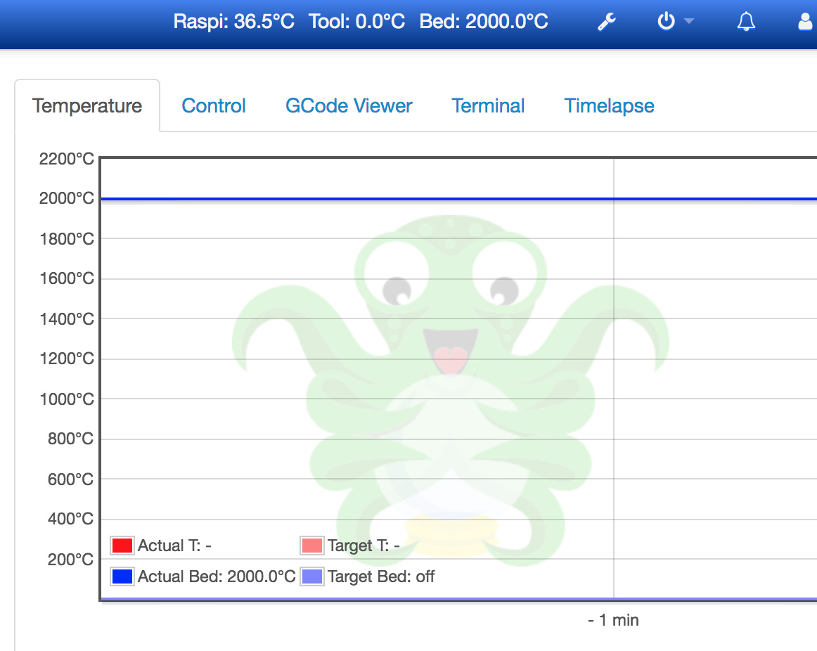Click the 'Actual Bed: 2000.0°C' legend label

(x=217, y=576)
